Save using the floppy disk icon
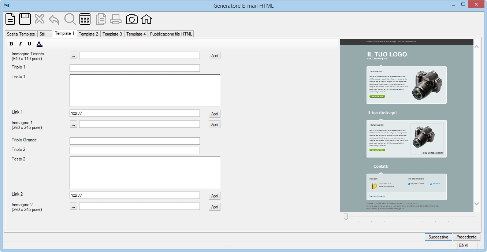Screen dimensions: 487x252 coord(25,19)
